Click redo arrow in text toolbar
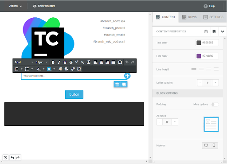This screenshot has width=227, height=164. pos(133,62)
